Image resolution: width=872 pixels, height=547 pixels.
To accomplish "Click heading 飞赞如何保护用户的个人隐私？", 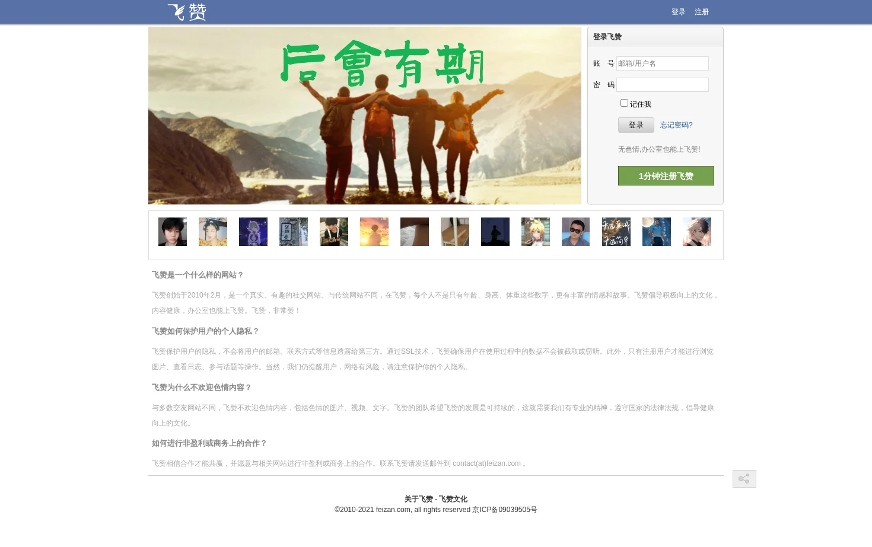I will coord(205,331).
